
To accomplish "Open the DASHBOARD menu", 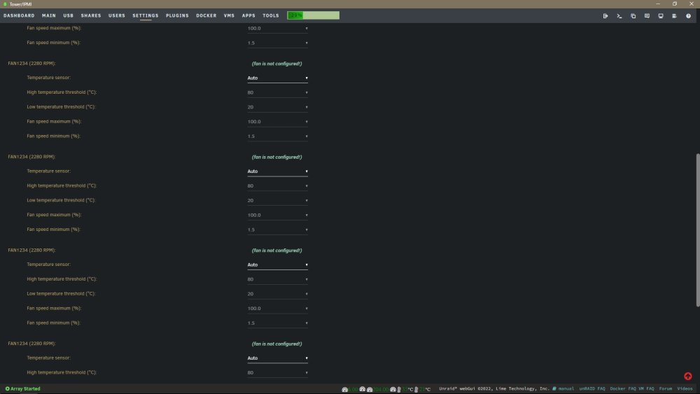I will click(19, 15).
